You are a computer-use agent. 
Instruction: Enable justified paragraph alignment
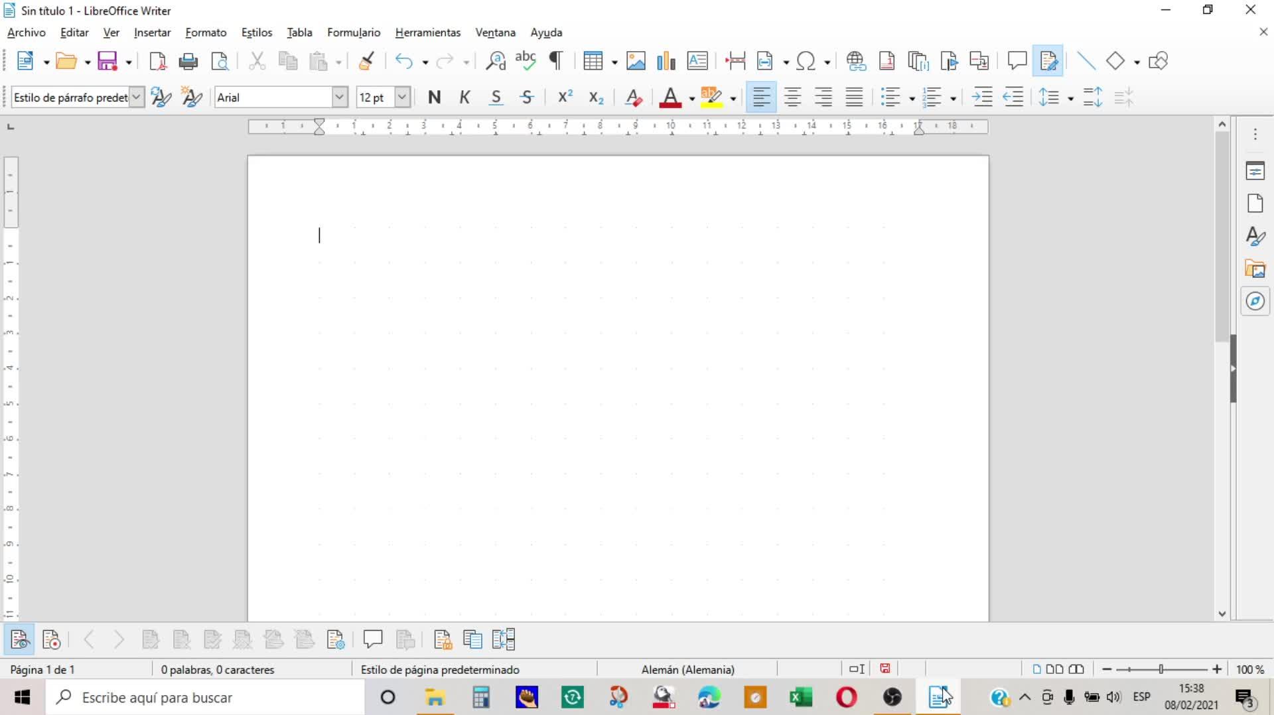point(854,97)
